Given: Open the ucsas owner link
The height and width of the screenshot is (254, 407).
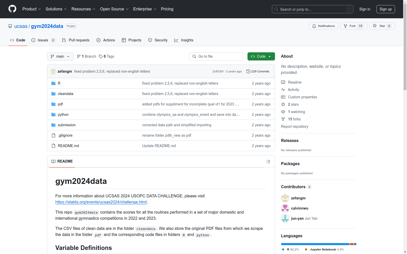Looking at the screenshot, I should coord(21,26).
